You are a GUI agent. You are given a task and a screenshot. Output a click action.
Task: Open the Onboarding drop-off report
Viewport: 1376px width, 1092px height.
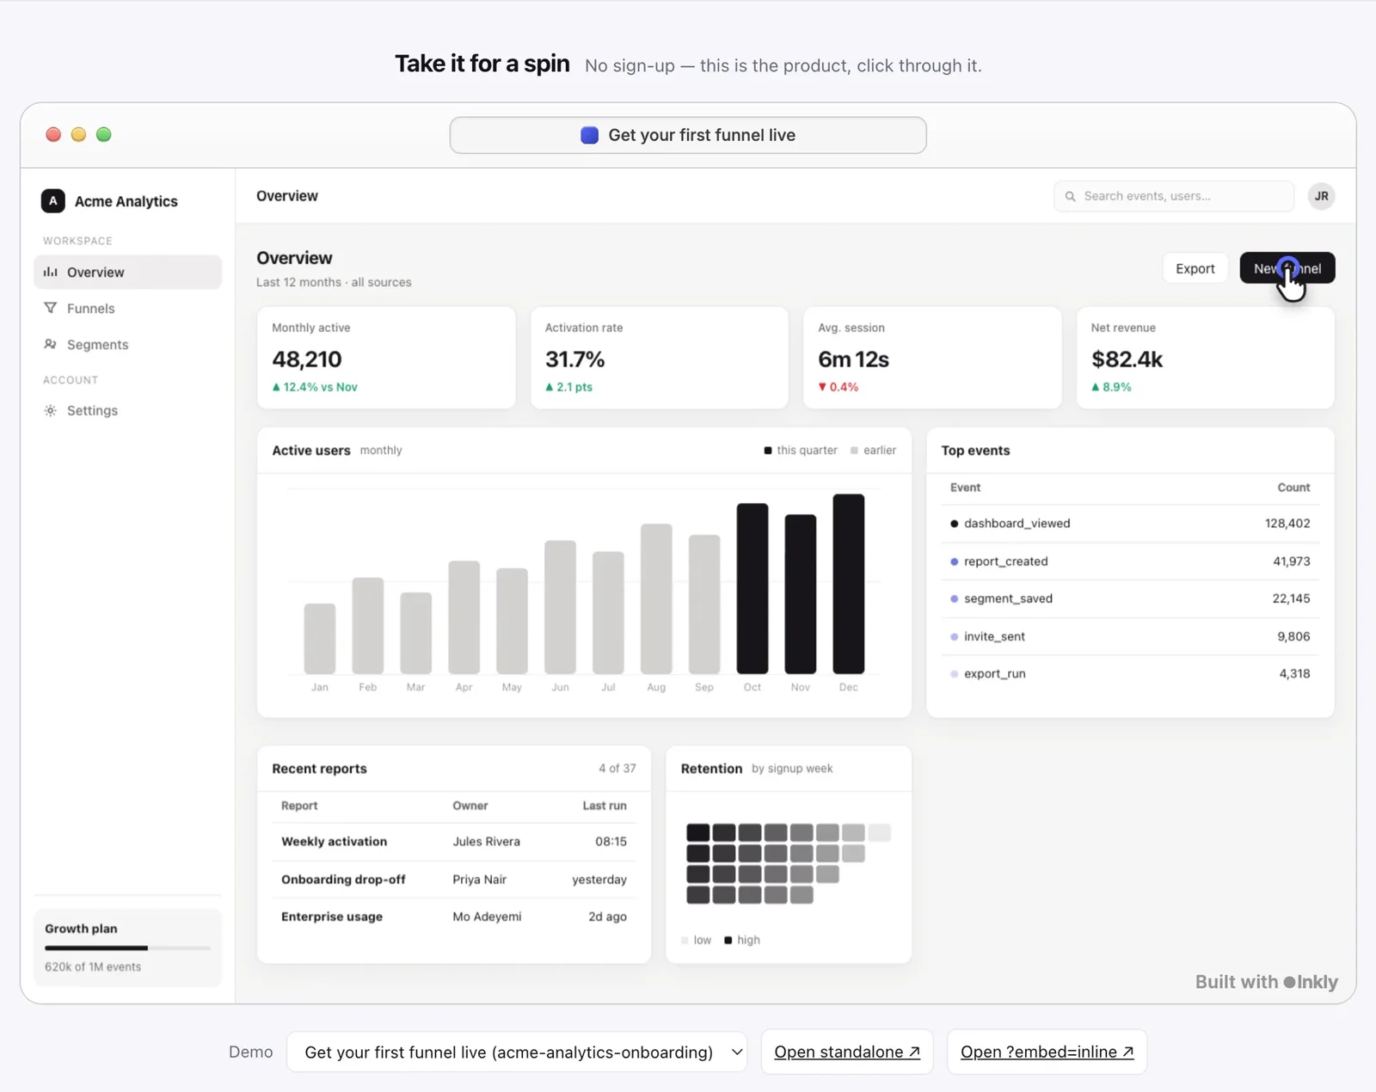click(454, 879)
